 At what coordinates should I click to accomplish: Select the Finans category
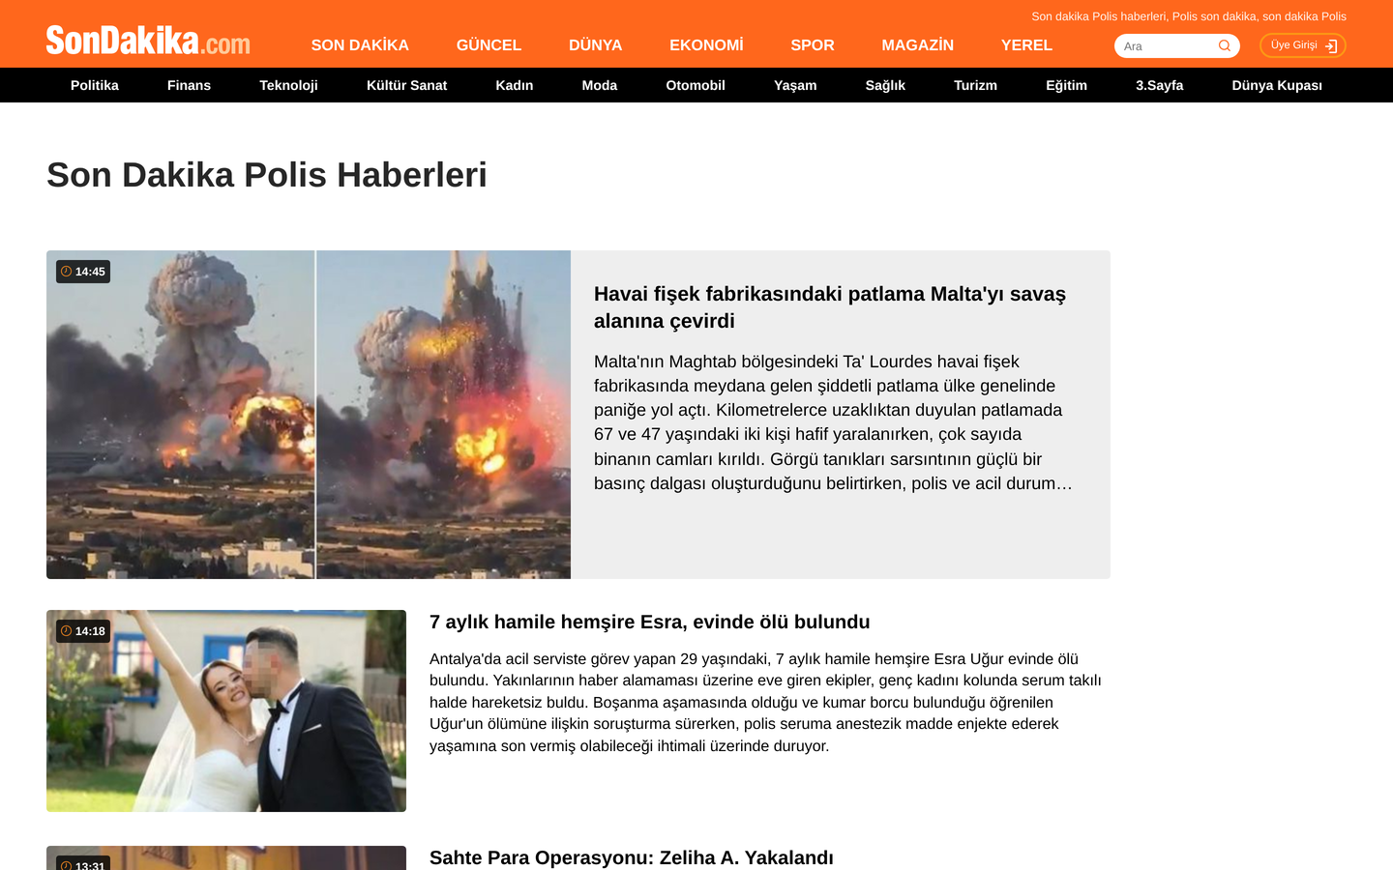[x=189, y=85]
